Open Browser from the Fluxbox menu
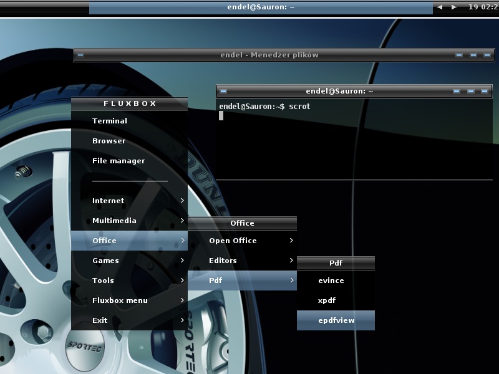The width and height of the screenshot is (499, 374). pos(129,141)
